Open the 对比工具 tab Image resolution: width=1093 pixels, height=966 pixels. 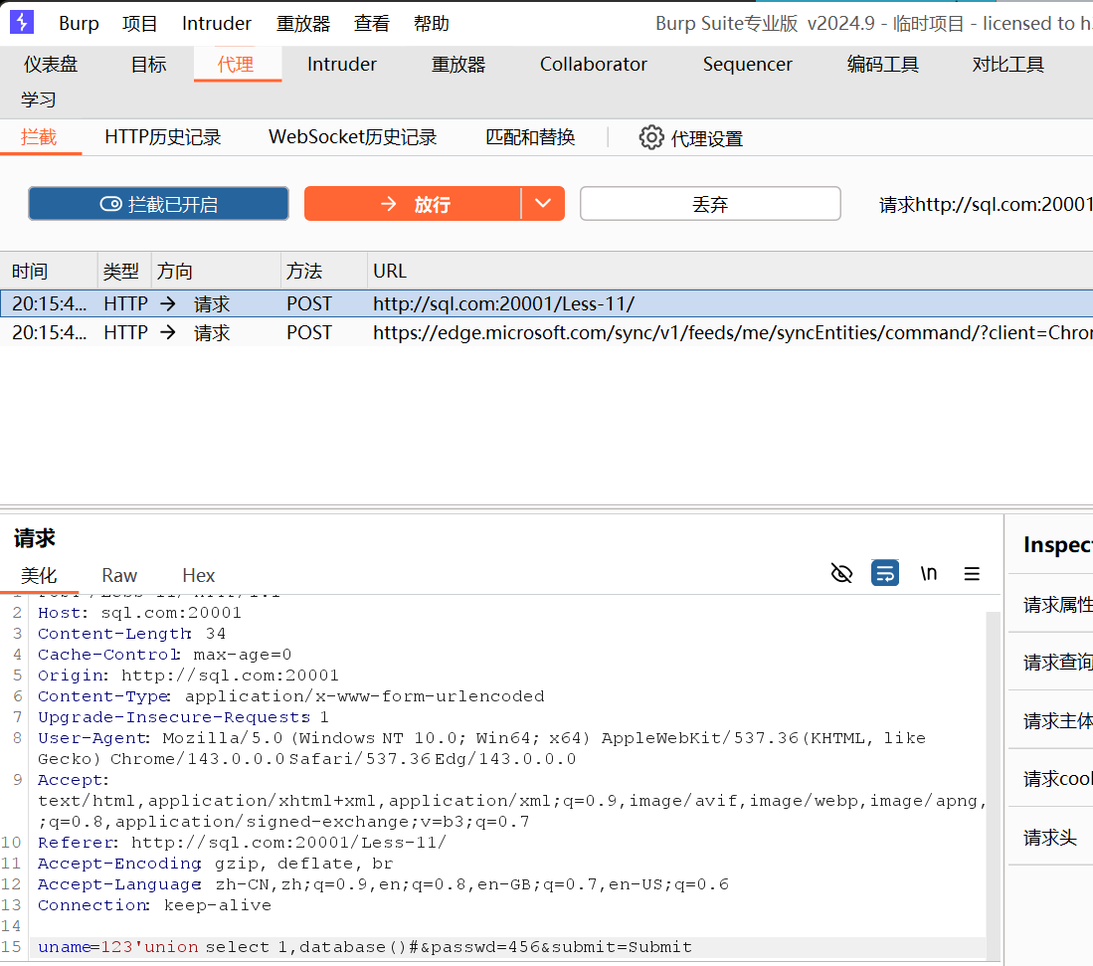[1007, 64]
